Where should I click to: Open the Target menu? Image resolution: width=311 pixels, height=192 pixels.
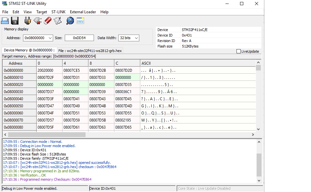[x=42, y=12]
